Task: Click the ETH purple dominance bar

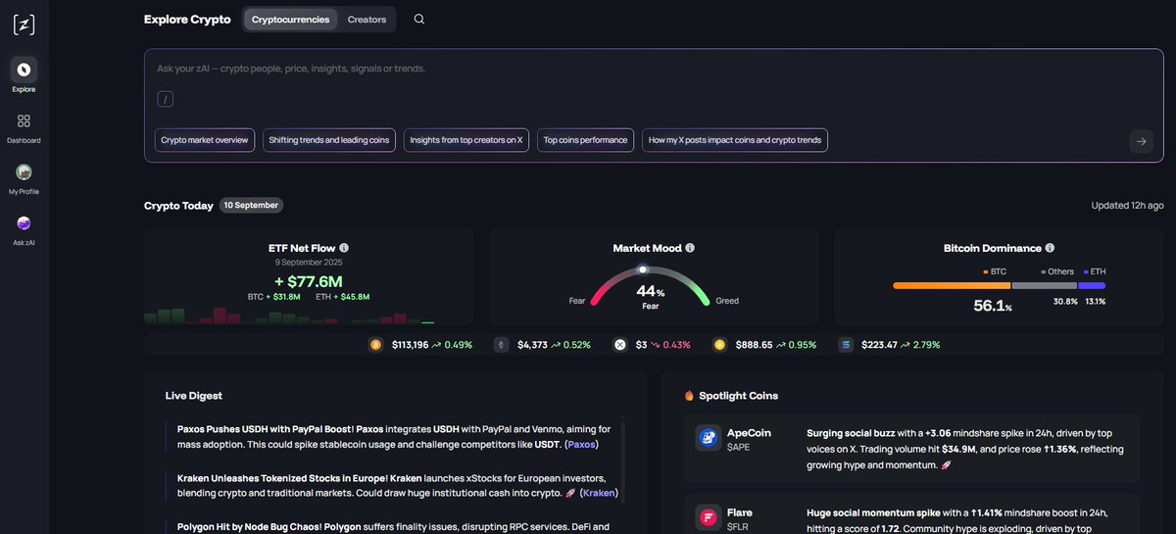Action: point(1092,285)
